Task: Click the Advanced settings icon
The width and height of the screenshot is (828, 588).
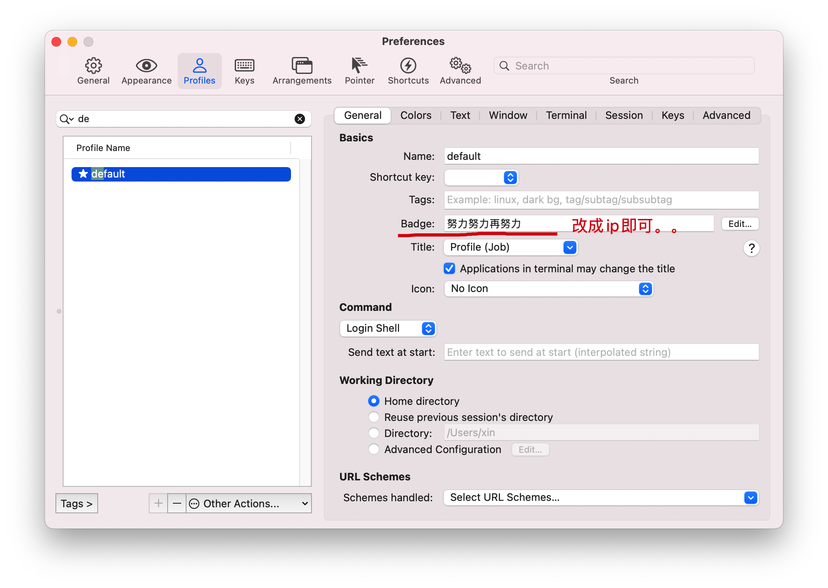Action: pos(460,69)
